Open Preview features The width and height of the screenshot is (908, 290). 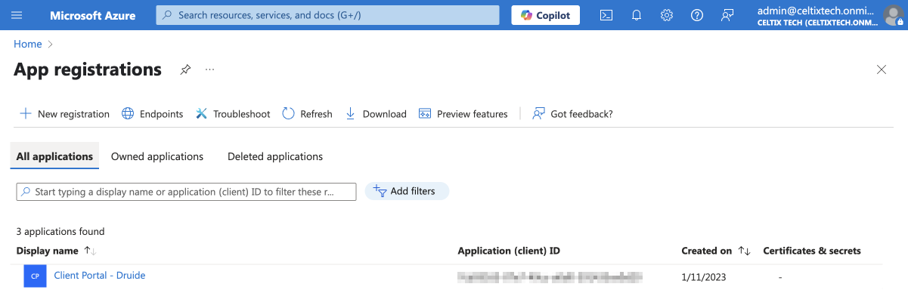(x=463, y=114)
